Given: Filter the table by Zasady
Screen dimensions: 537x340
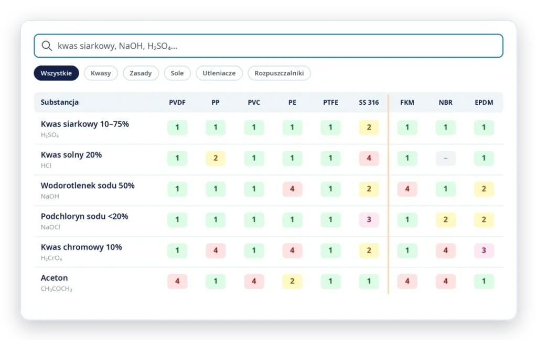Looking at the screenshot, I should click(141, 73).
